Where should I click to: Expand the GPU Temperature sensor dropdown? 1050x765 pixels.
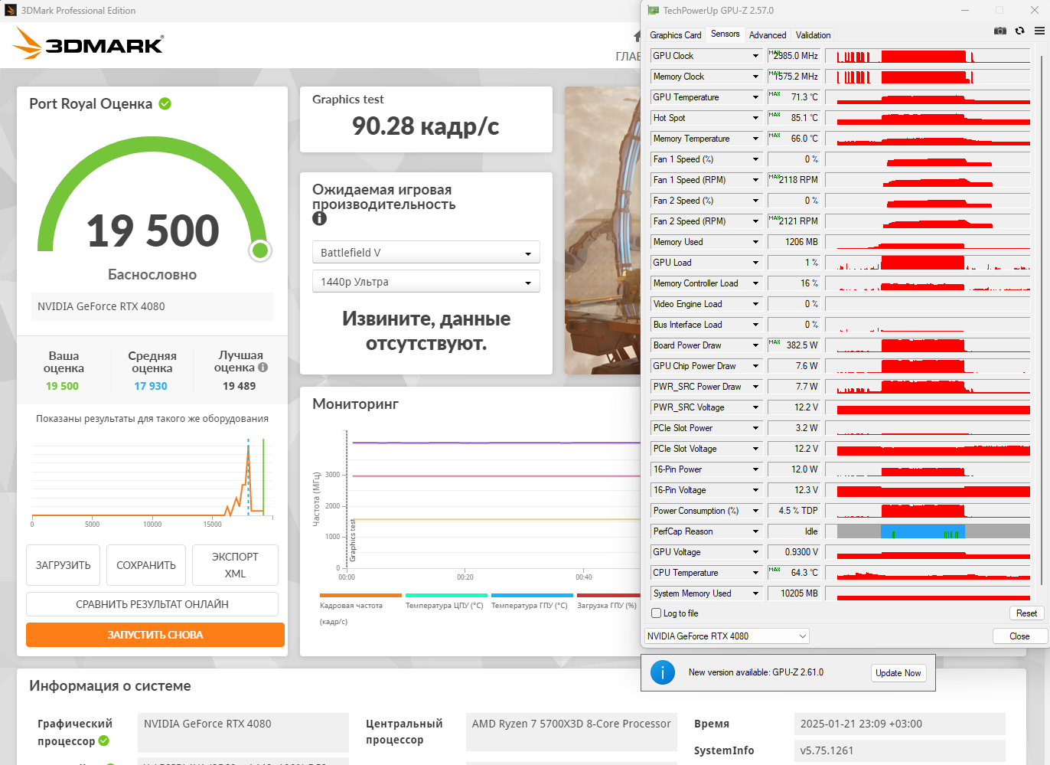[x=755, y=97]
